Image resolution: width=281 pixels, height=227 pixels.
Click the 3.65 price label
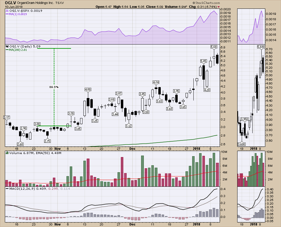click(x=183, y=107)
